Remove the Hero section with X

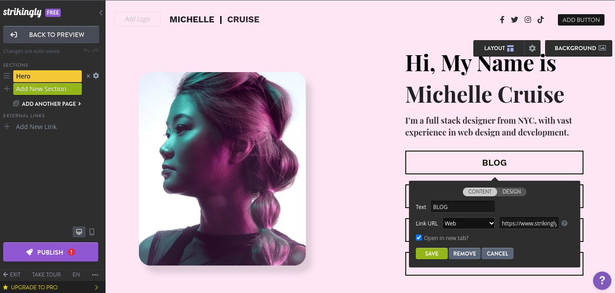(x=88, y=76)
